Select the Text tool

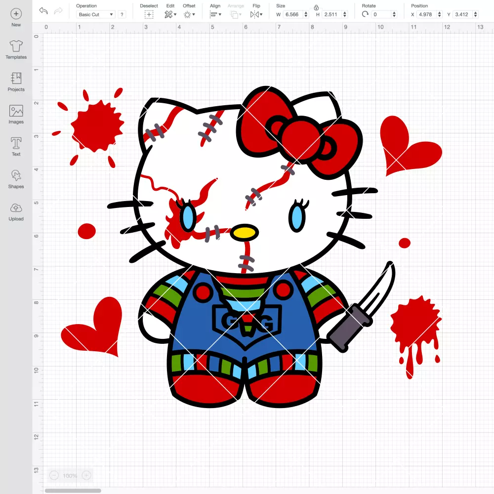point(16,147)
